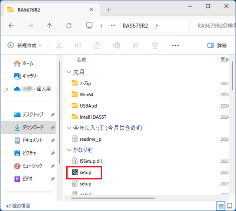Open the toolbar See more menu
This screenshot has height=211, width=236.
pos(175,46)
